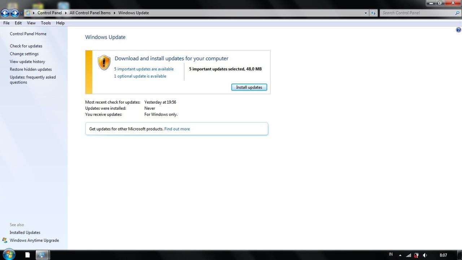Go back with the Back arrow button
462x260 pixels.
pos(5,13)
